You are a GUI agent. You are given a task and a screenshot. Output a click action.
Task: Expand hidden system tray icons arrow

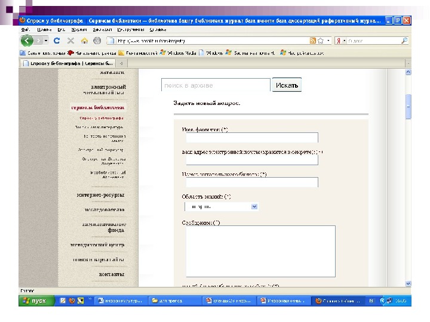coord(382,301)
